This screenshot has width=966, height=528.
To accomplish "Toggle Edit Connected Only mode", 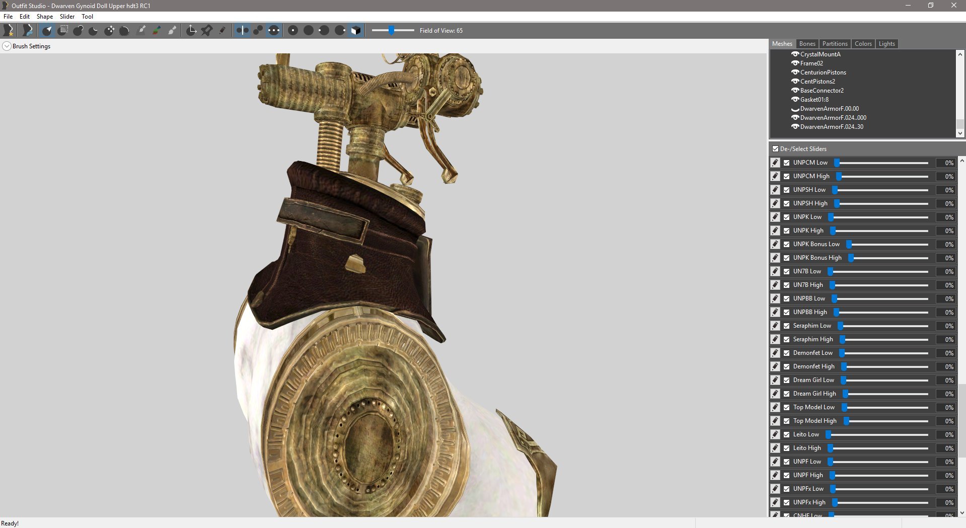I will 258,30.
